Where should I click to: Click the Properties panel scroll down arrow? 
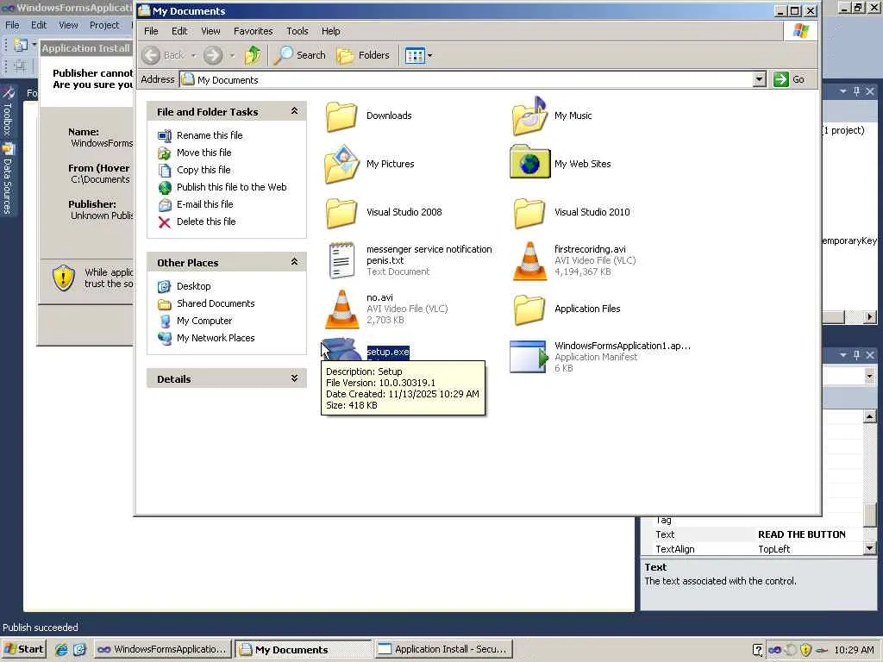tap(869, 547)
